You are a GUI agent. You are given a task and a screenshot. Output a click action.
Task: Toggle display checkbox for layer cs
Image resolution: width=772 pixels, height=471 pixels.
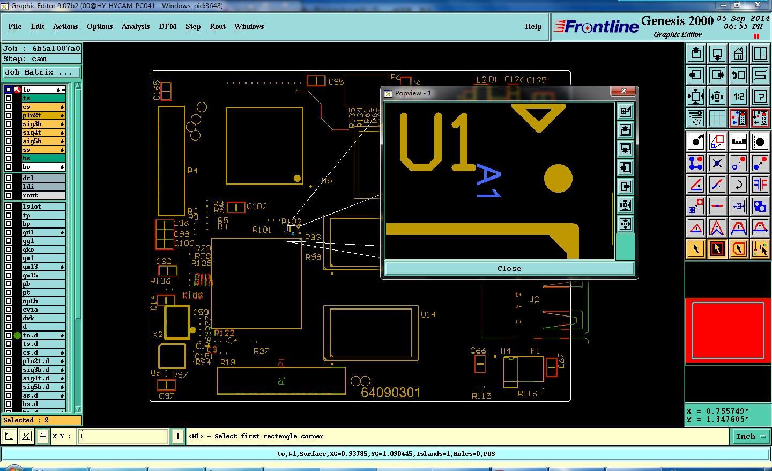click(9, 107)
